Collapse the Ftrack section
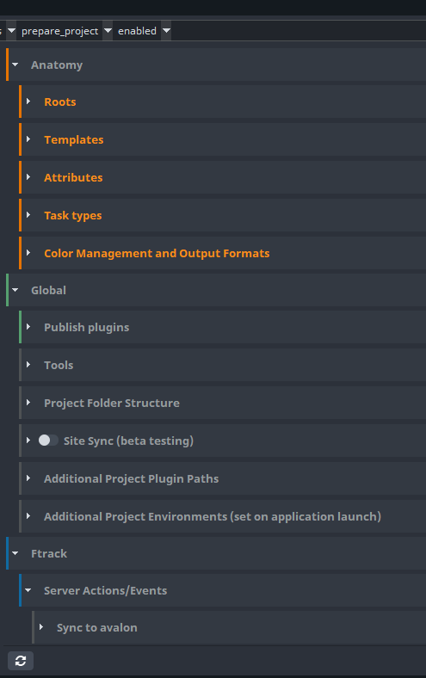The height and width of the screenshot is (678, 426). pyautogui.click(x=15, y=553)
